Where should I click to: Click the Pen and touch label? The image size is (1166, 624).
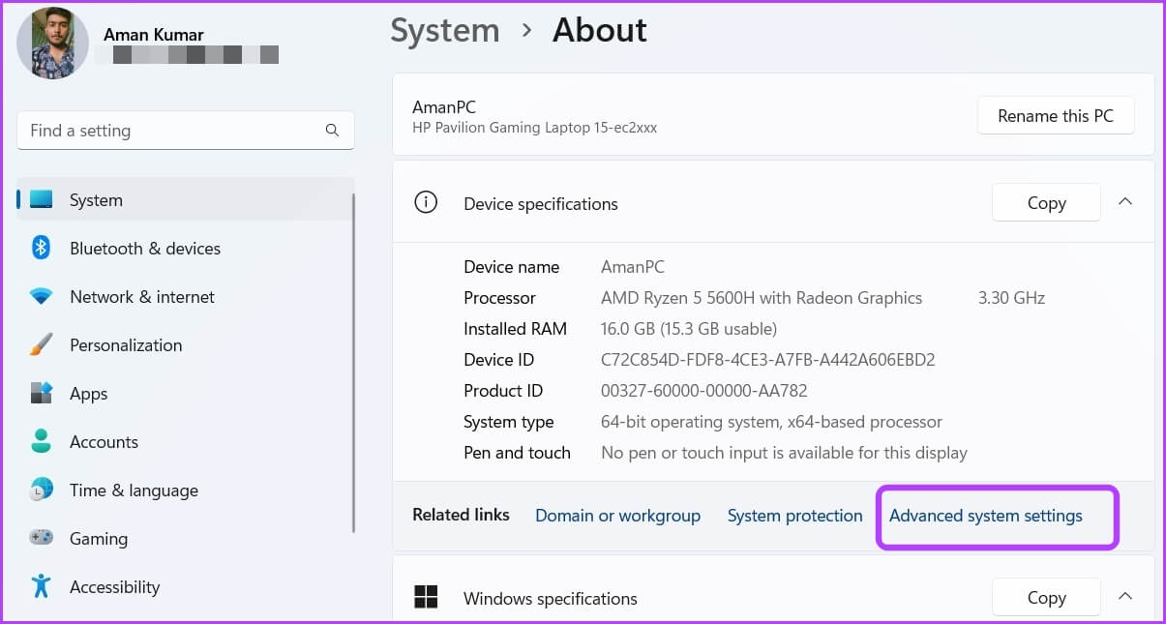pyautogui.click(x=517, y=453)
